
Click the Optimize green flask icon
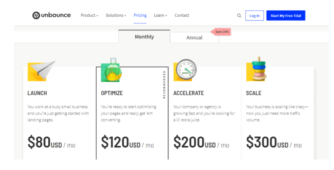click(x=111, y=70)
